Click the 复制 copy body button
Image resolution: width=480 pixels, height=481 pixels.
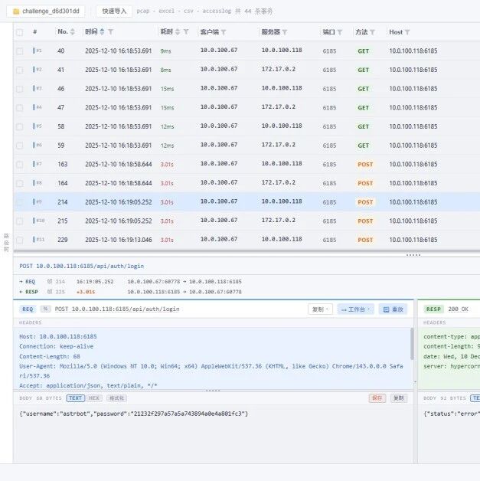click(x=398, y=398)
